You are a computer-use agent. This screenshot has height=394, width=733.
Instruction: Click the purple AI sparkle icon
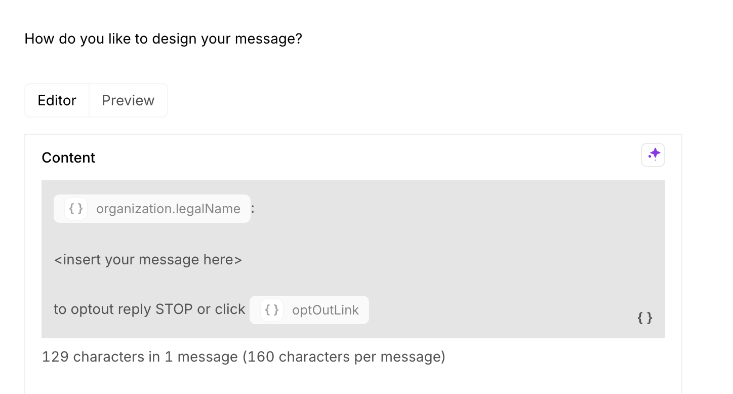653,155
